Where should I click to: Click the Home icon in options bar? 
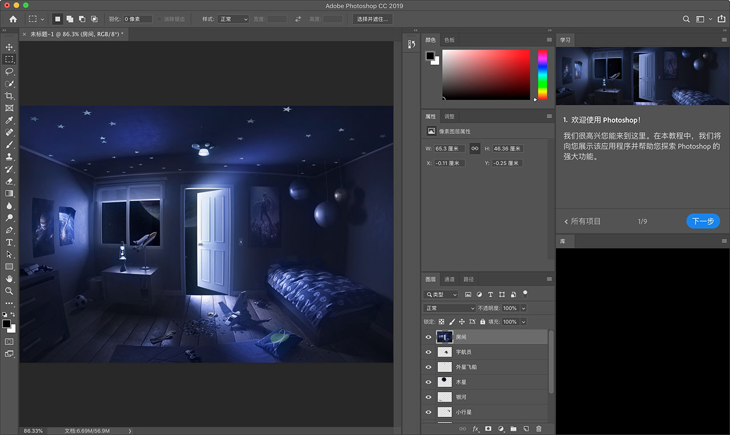(x=13, y=19)
